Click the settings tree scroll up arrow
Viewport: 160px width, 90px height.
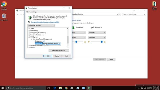pyautogui.click(x=68, y=29)
